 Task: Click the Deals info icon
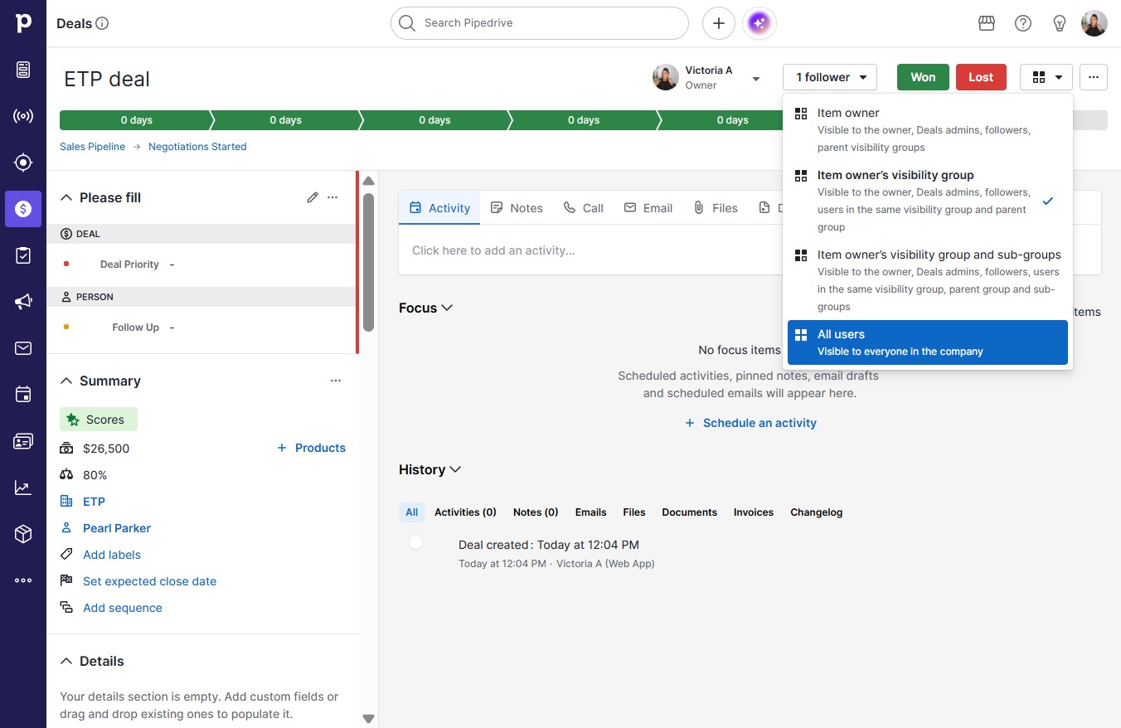click(103, 23)
